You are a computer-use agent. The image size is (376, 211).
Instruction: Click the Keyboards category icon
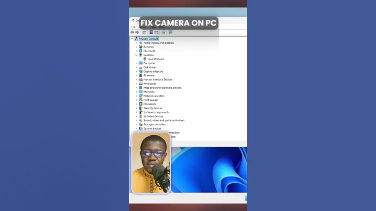coord(140,84)
